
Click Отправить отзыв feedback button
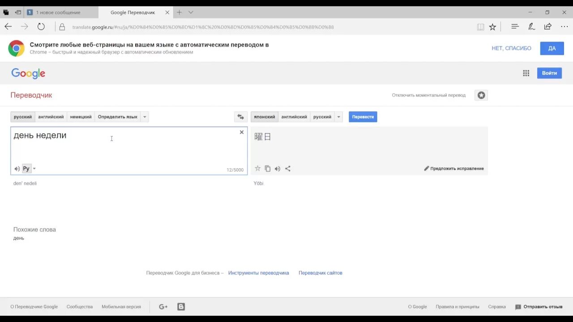pos(539,307)
